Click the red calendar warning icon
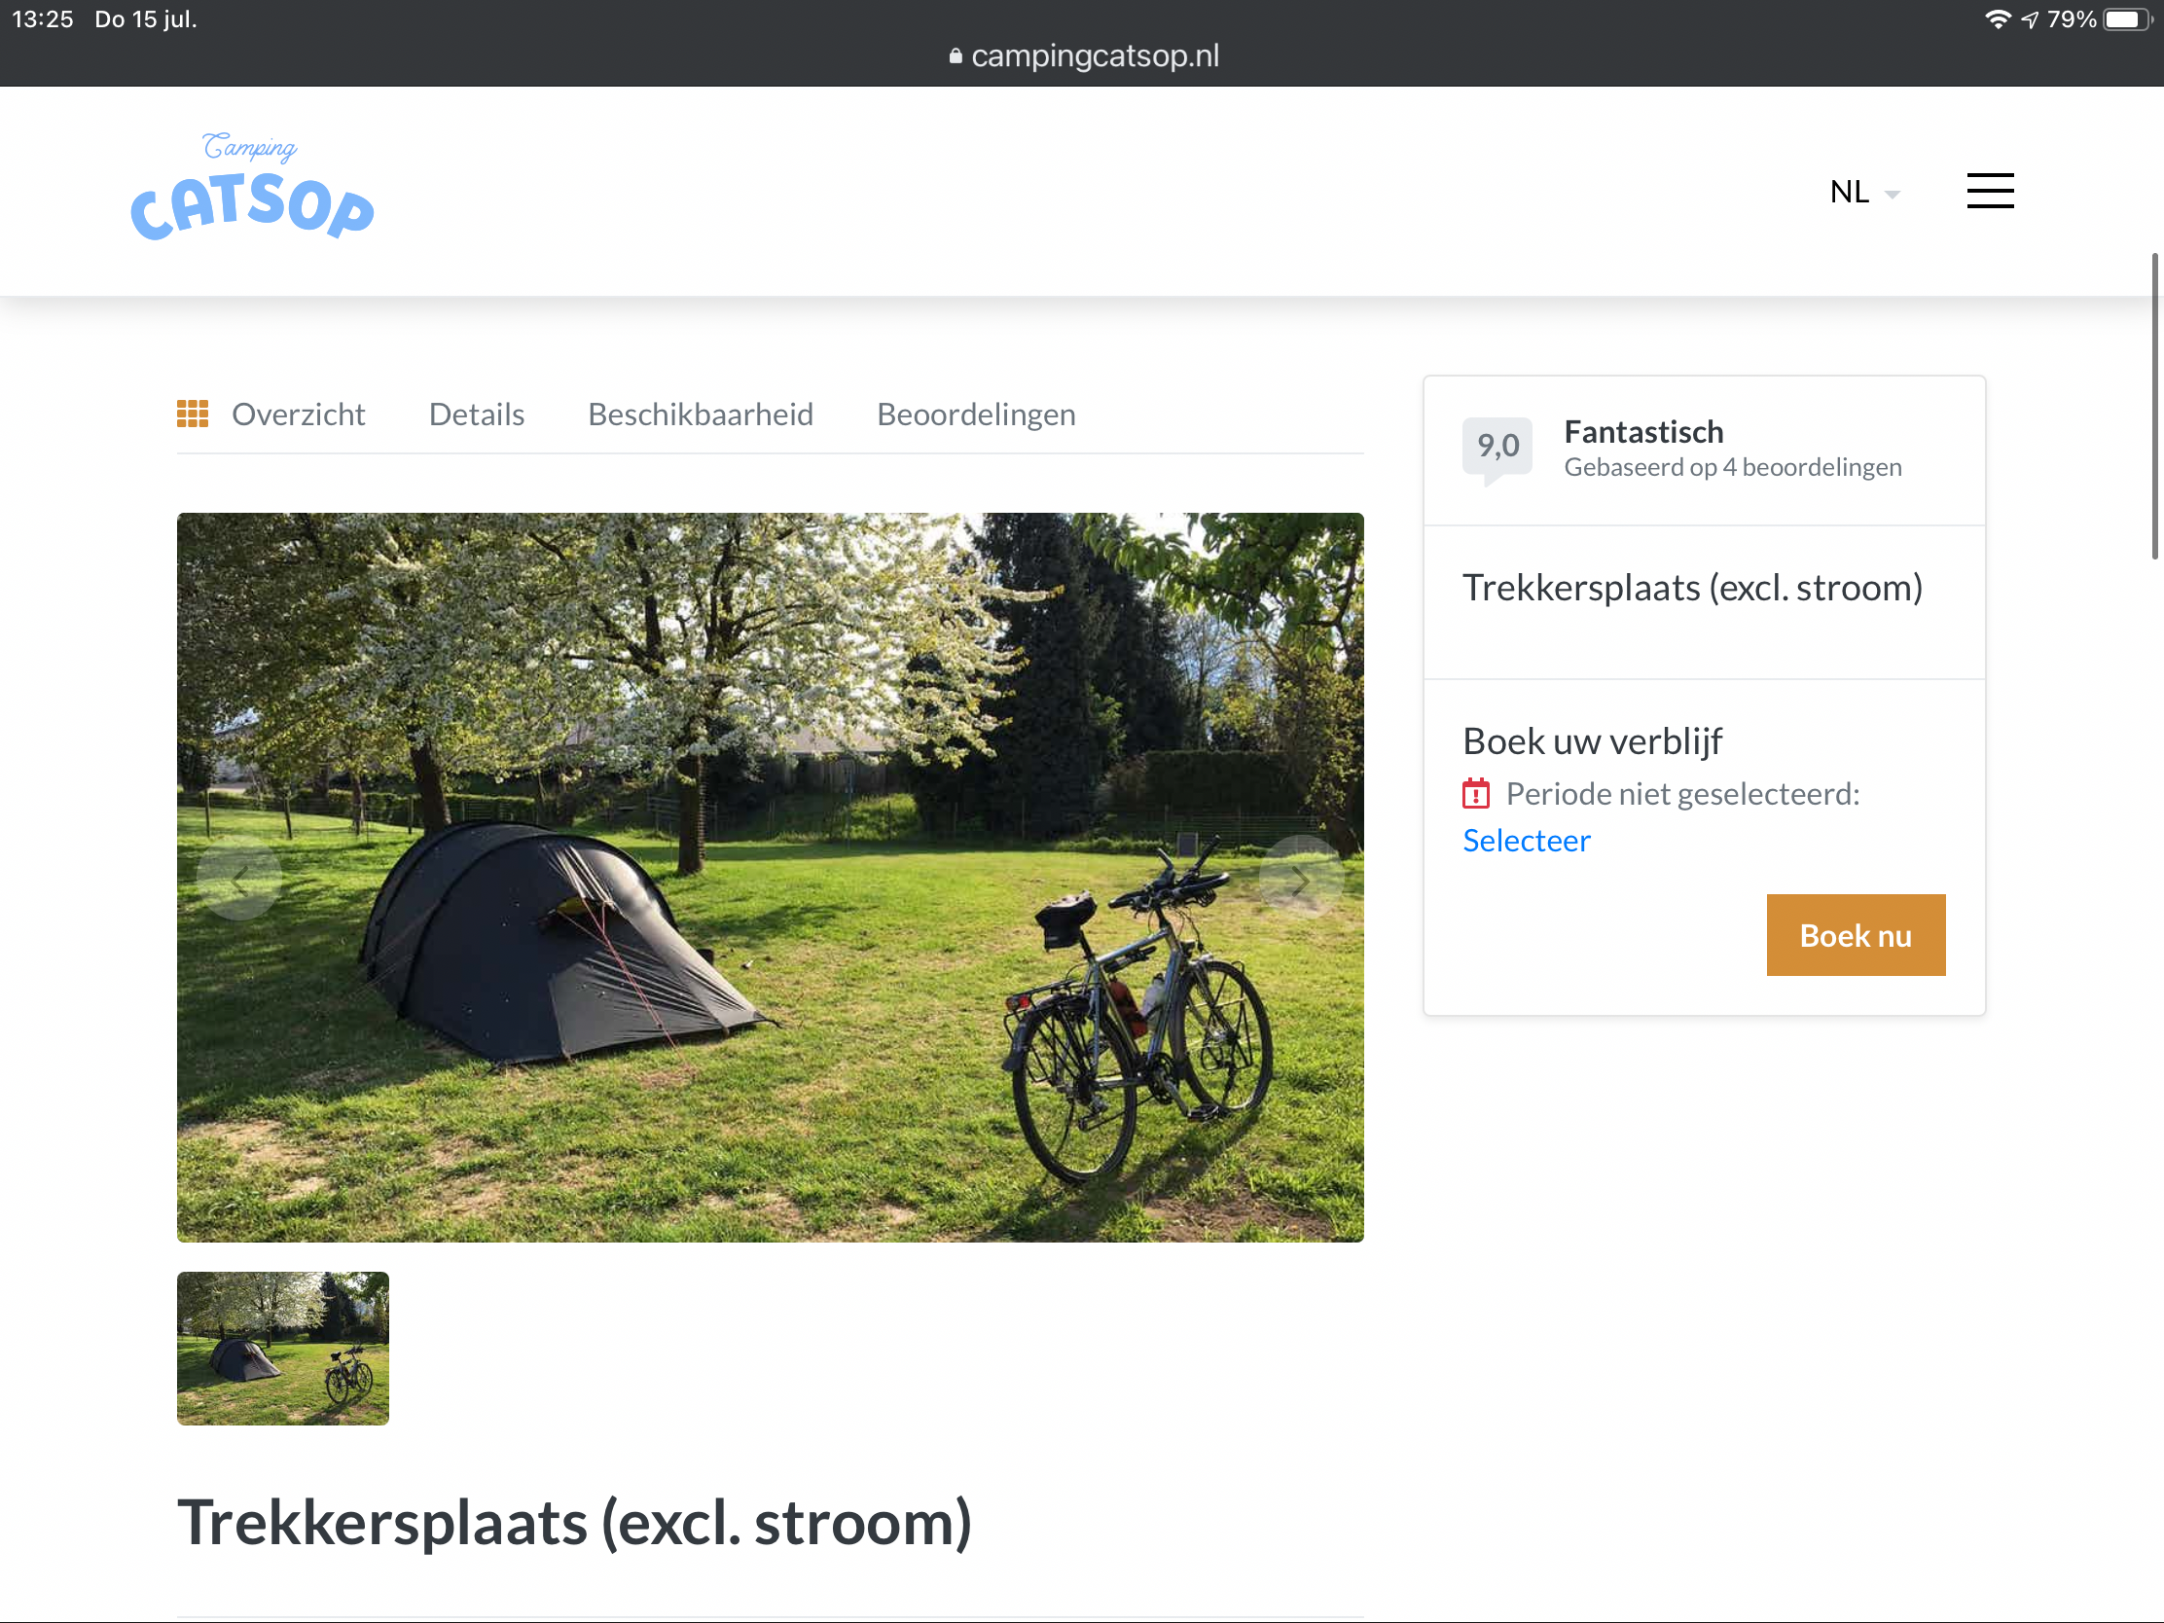The width and height of the screenshot is (2164, 1623). click(x=1475, y=793)
